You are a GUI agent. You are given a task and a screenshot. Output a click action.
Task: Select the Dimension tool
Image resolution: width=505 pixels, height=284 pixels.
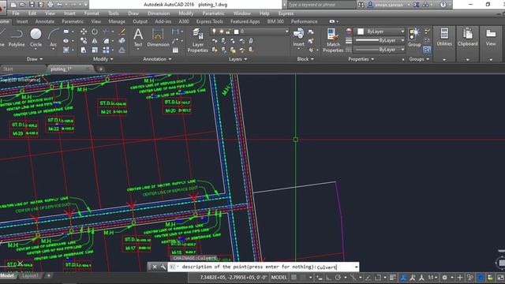(x=158, y=38)
